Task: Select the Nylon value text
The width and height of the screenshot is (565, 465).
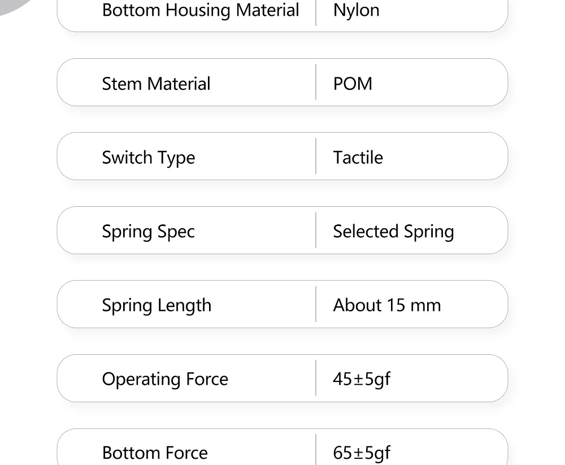Action: [356, 10]
